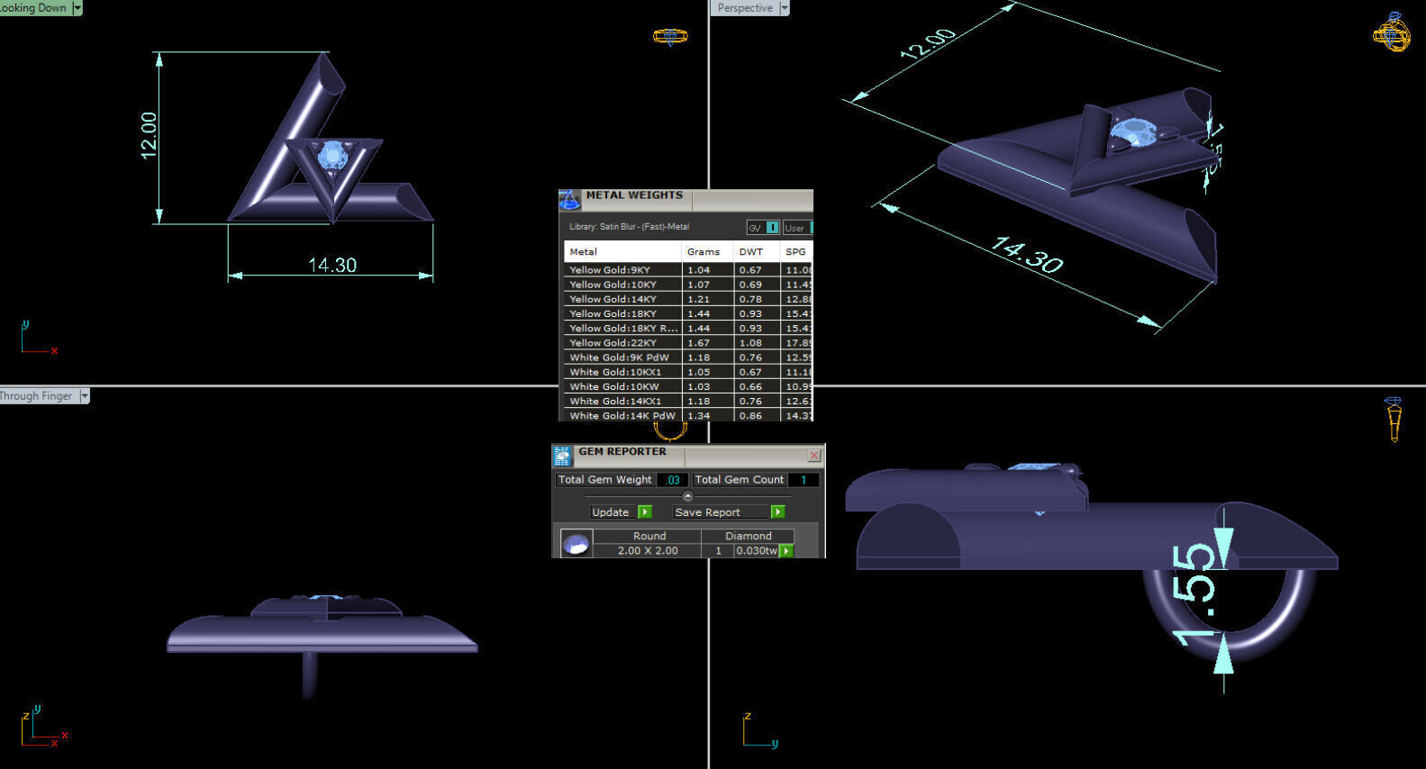This screenshot has width=1426, height=769.
Task: Click the Total Gem Weight value field
Action: coord(673,480)
